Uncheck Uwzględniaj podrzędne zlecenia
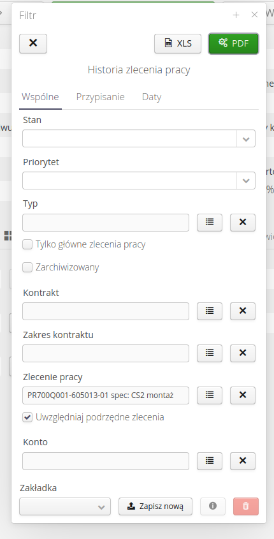Viewport: 274px width, 539px height. click(x=27, y=417)
